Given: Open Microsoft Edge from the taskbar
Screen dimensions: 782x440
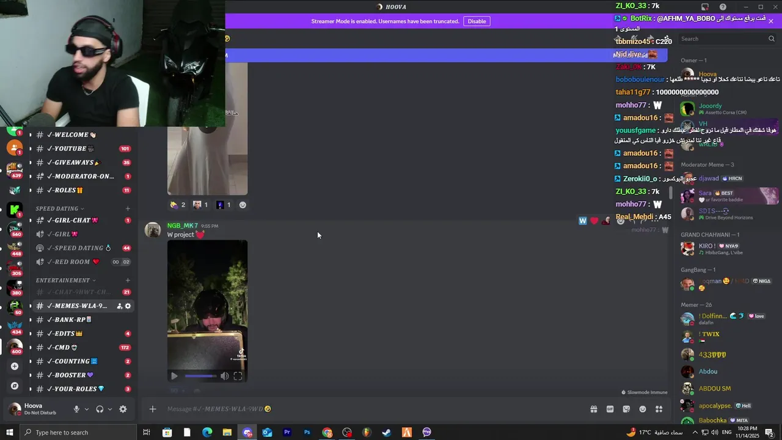Looking at the screenshot, I should point(207,432).
